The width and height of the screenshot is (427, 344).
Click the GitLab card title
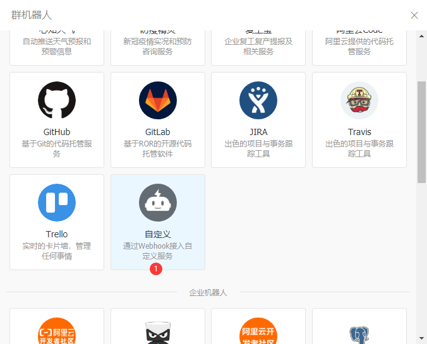[x=158, y=132]
